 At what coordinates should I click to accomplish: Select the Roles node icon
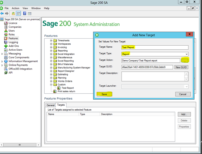6,34
